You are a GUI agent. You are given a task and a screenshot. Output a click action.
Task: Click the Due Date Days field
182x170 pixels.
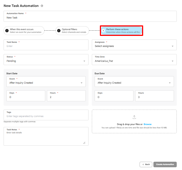(x=114, y=96)
